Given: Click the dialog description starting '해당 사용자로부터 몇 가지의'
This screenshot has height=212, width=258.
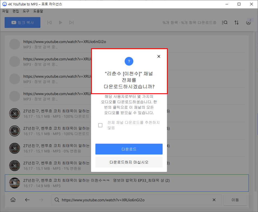Looking at the screenshot, I should (x=129, y=105).
